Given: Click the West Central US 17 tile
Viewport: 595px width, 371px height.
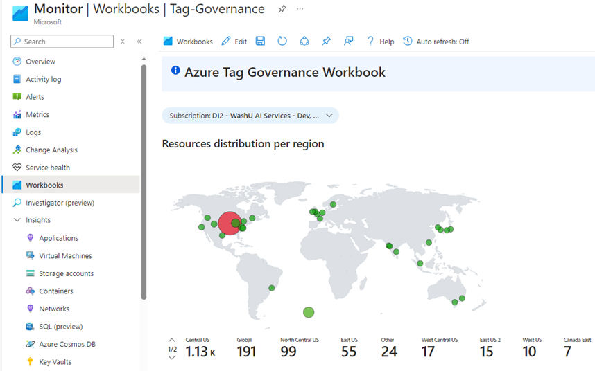Looking at the screenshot, I should click(440, 347).
